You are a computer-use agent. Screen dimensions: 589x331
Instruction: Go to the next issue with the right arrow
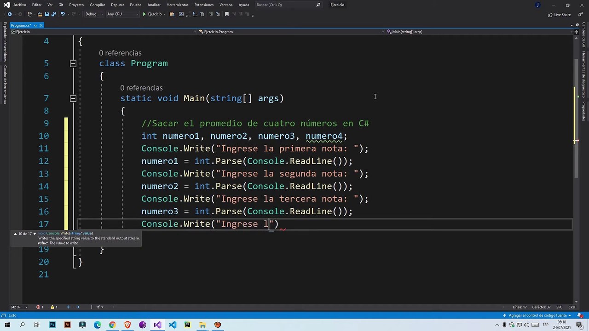pos(78,307)
